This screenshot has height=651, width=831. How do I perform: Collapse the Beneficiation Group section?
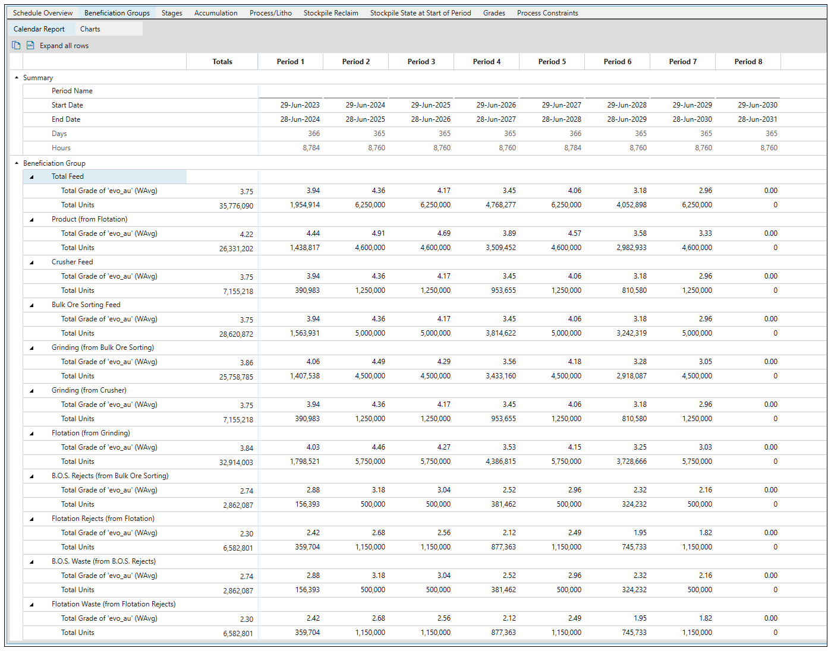17,163
